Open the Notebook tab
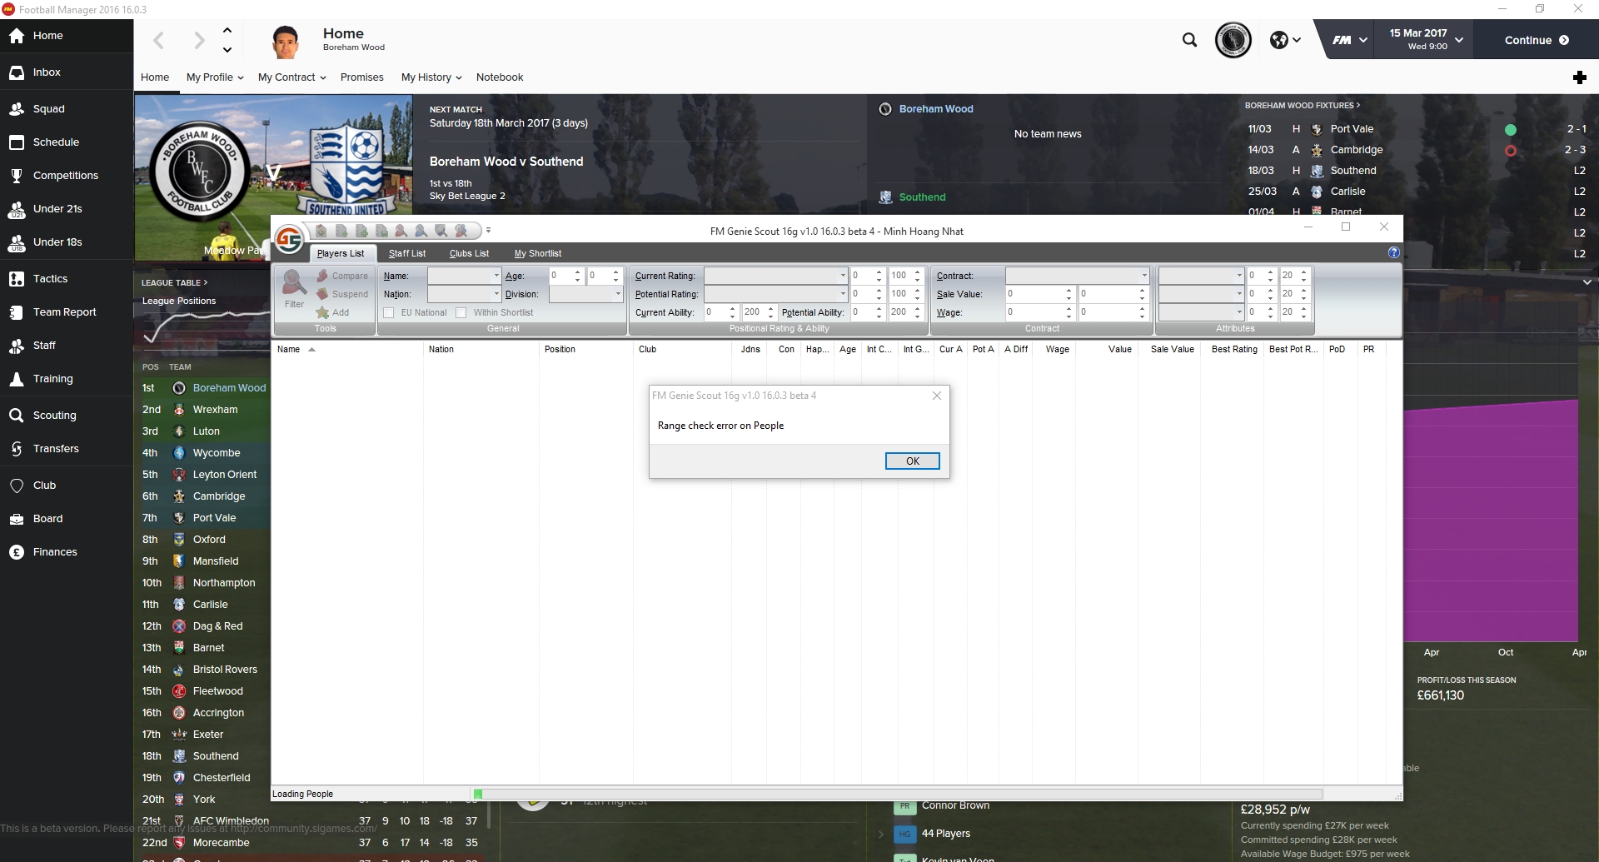Viewport: 1599px width, 862px height. (500, 77)
